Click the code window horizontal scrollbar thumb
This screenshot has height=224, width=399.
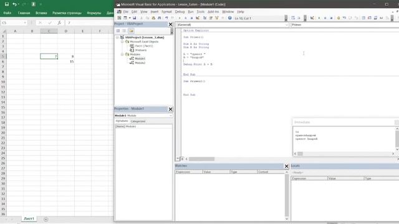201,159
